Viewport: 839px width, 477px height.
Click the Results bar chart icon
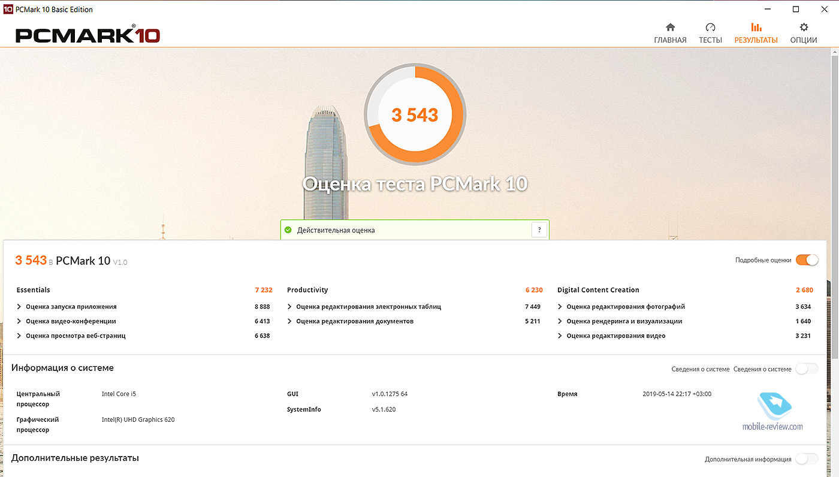756,28
